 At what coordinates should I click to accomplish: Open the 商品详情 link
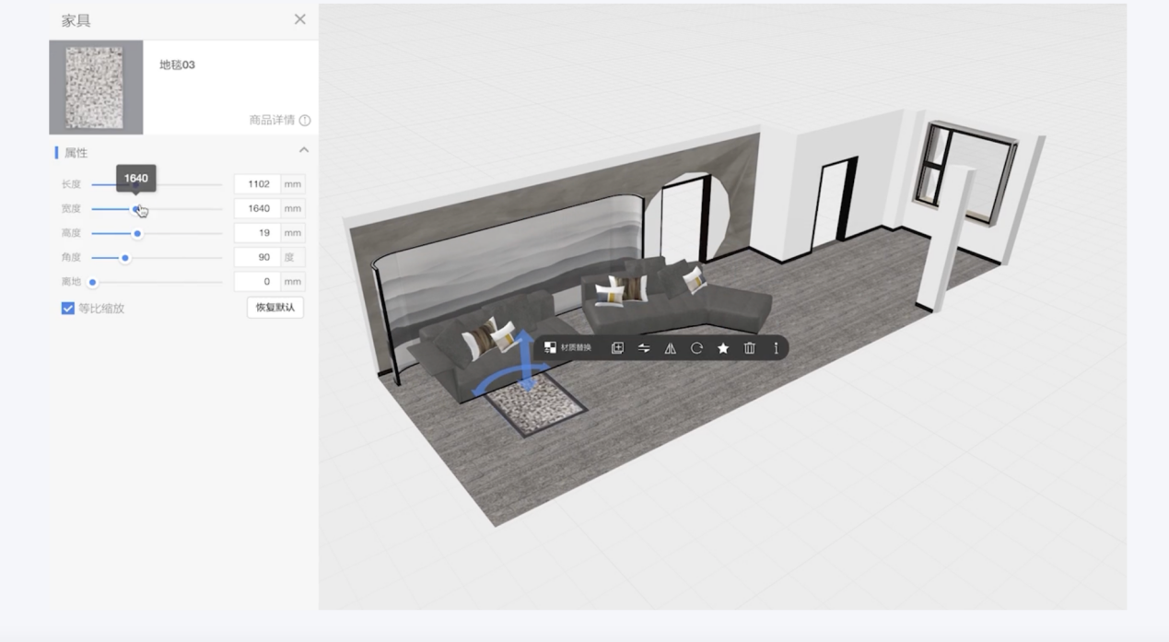pos(272,121)
